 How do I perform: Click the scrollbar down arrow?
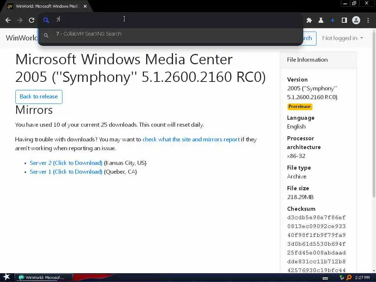374,271
